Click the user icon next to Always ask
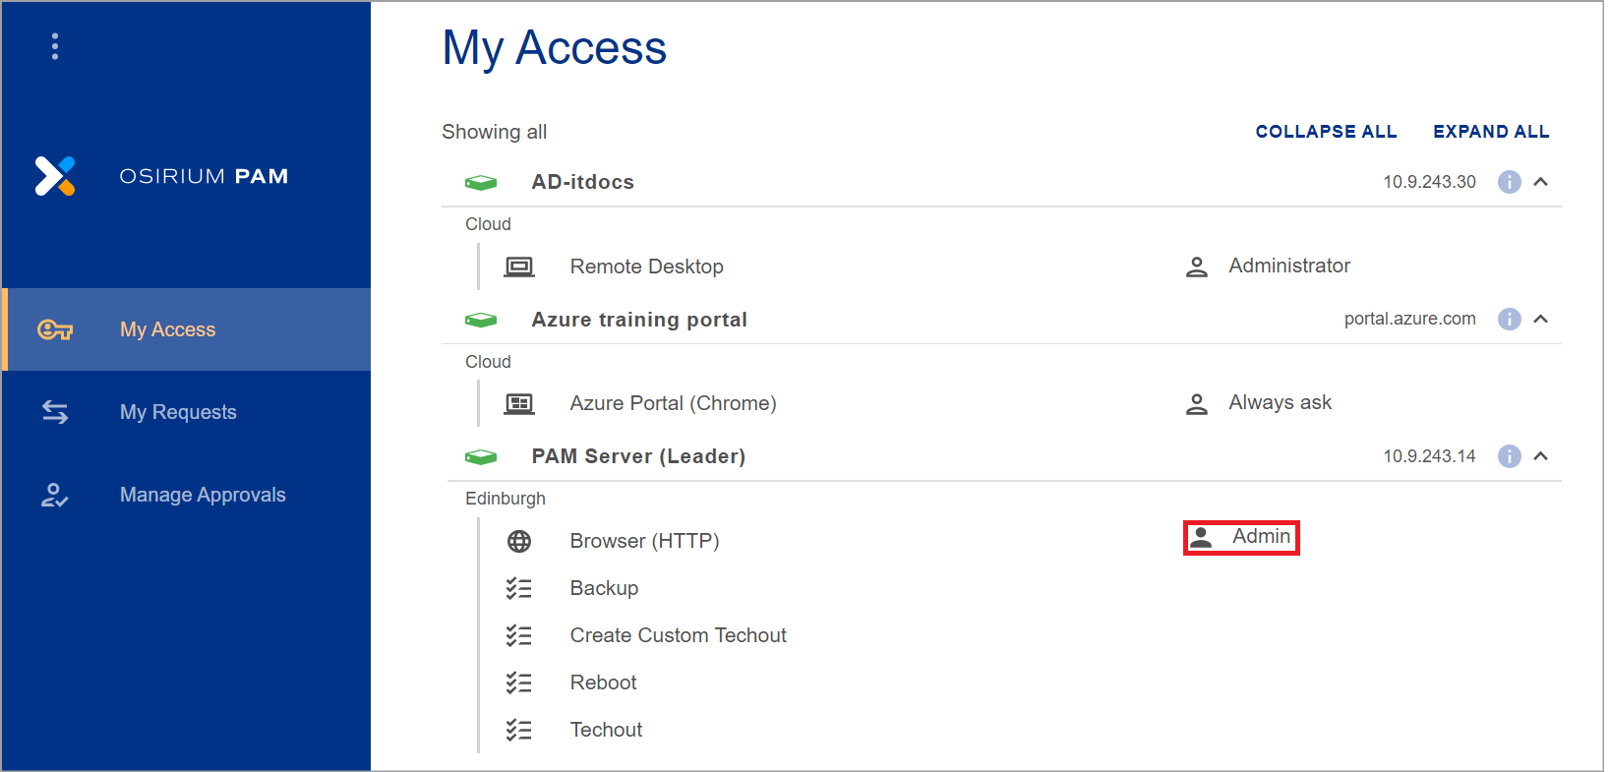Image resolution: width=1610 pixels, height=772 pixels. click(1196, 402)
